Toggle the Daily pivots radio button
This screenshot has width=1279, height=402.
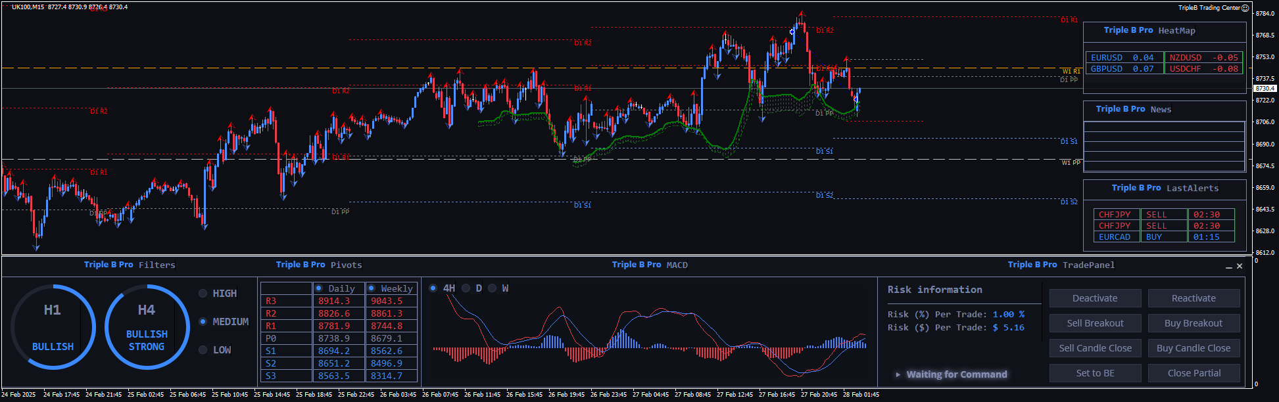pos(319,288)
